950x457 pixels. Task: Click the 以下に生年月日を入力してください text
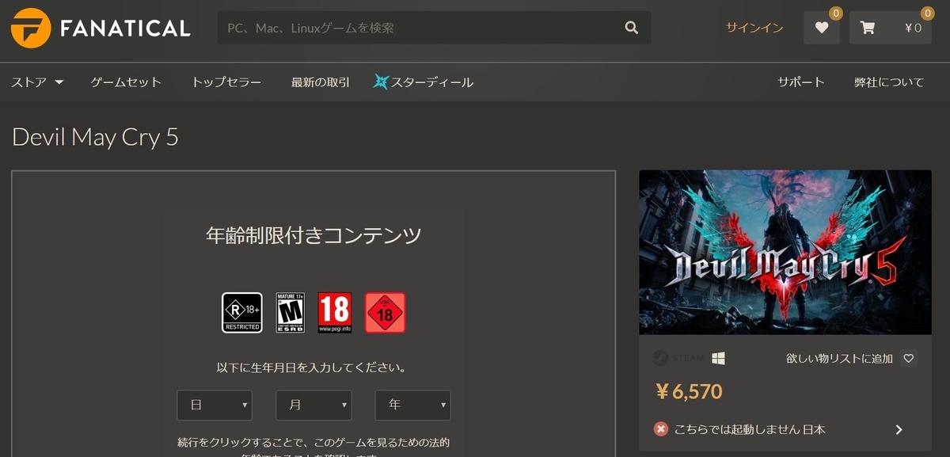pyautogui.click(x=313, y=368)
